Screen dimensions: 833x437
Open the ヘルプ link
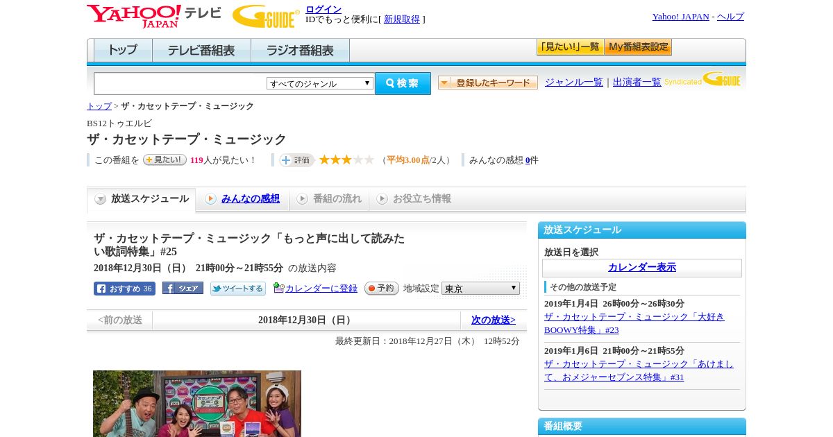tap(730, 17)
